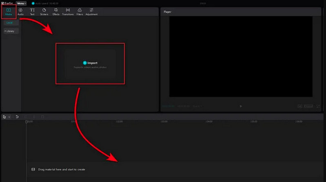Click the Undo arrow
This screenshot has width=326, height=182.
click(x=17, y=117)
